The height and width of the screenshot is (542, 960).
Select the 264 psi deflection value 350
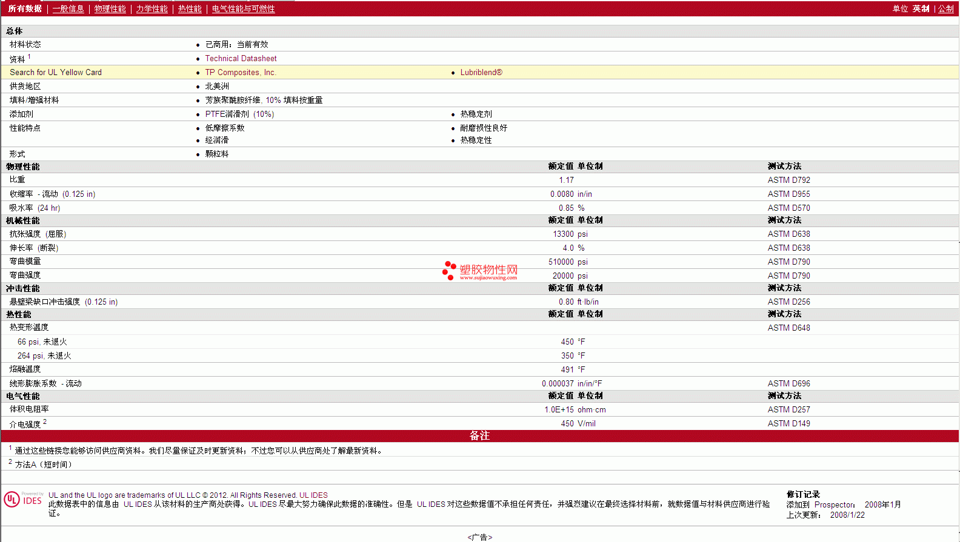point(567,356)
